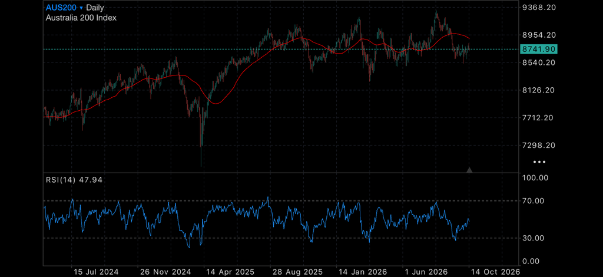
Task: Change the Daily timeframe setting
Action: 95,7
